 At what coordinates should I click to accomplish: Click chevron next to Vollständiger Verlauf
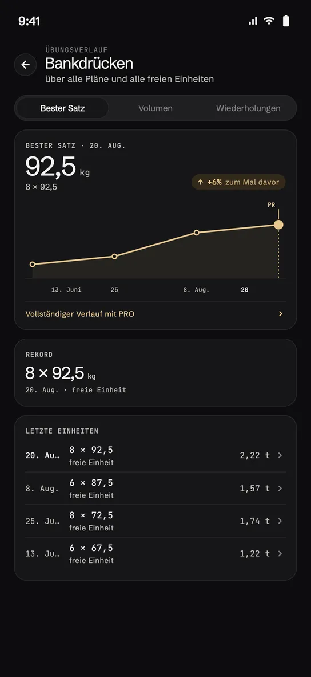(281, 314)
